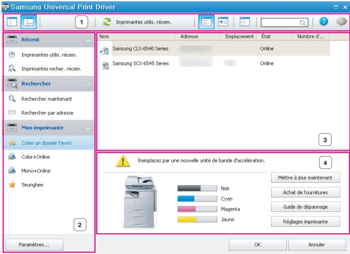Image resolution: width=350 pixels, height=254 pixels.
Task: Click the magnifier icon beside Rechercher maintenant
Action: (12, 98)
